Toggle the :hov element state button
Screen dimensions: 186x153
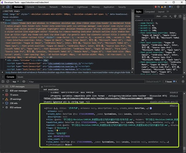click(158, 16)
